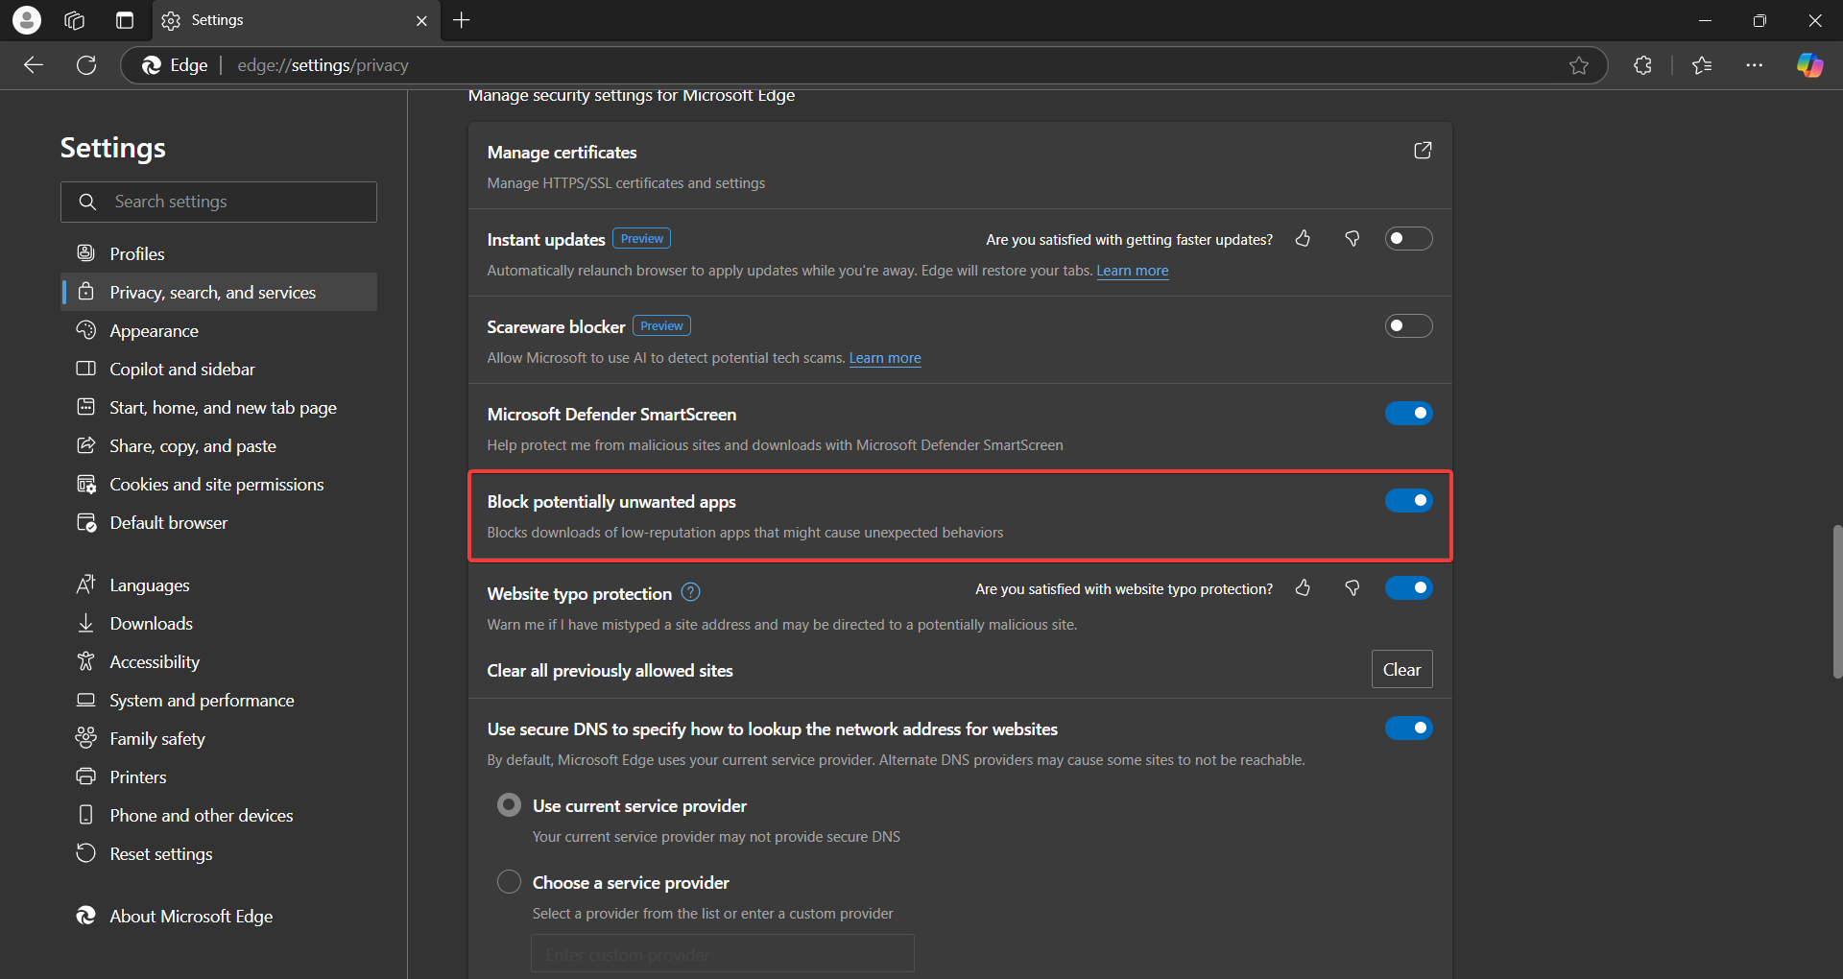This screenshot has height=979, width=1843.
Task: Click the Website typo protection help icon
Action: point(690,592)
